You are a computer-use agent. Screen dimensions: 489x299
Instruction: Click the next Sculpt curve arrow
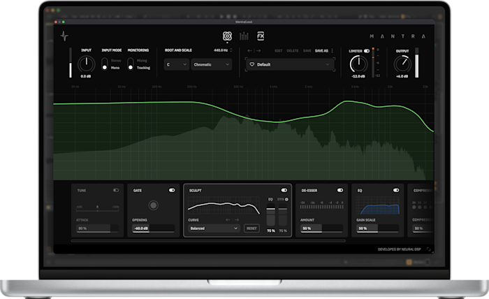click(237, 220)
